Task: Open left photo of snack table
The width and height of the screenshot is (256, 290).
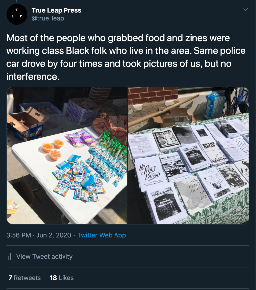Action: point(67,155)
